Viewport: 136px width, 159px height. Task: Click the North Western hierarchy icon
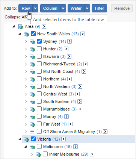click(33, 86)
